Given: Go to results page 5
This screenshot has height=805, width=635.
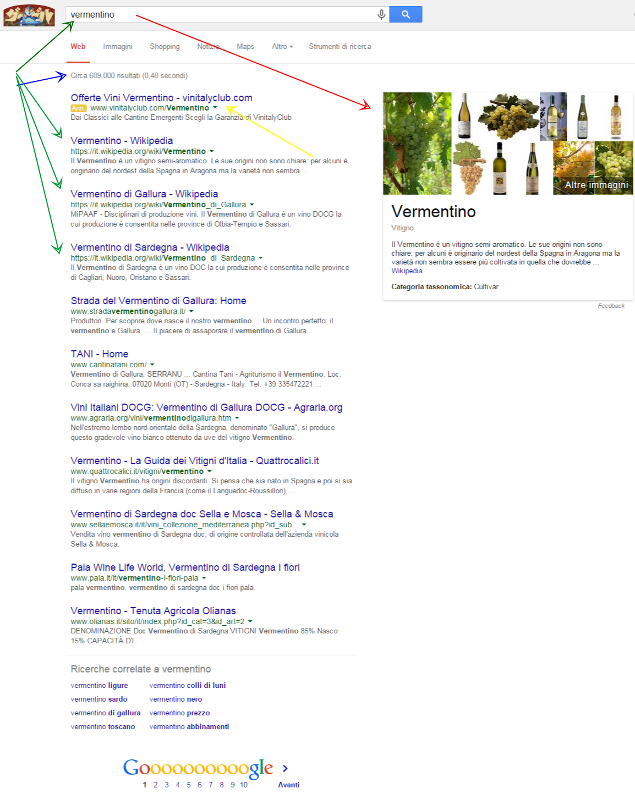Looking at the screenshot, I should point(189,785).
